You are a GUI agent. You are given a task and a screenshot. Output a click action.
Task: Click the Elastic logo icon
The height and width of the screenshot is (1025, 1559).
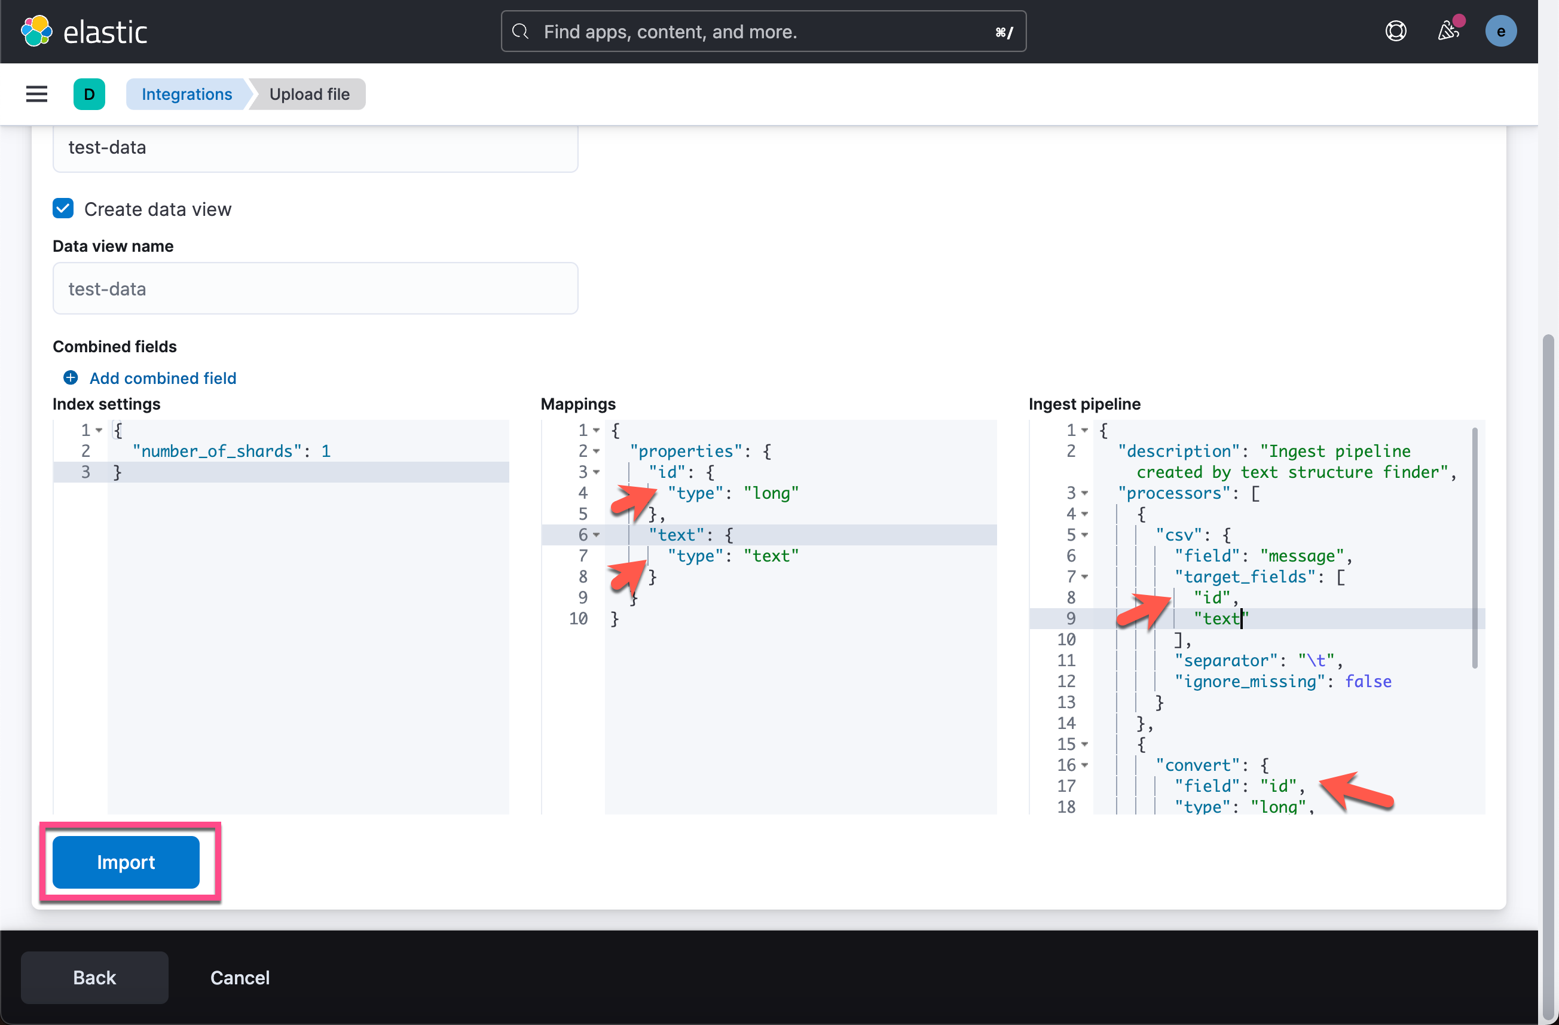pos(36,31)
